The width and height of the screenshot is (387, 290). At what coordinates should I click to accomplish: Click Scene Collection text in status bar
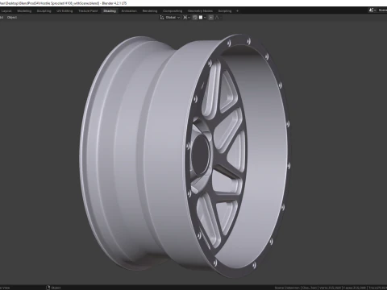[x=287, y=288]
